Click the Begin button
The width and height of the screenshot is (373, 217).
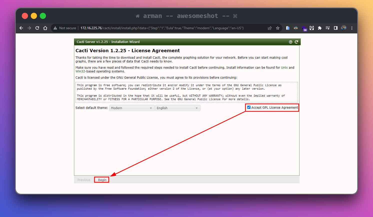102,180
